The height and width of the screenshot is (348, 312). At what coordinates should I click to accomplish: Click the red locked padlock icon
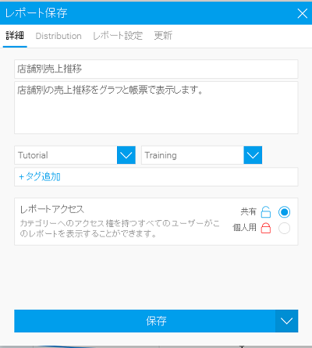coord(266,228)
